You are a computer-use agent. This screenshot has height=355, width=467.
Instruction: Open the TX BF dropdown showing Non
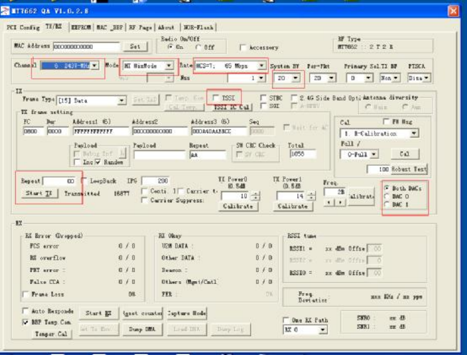[396, 78]
